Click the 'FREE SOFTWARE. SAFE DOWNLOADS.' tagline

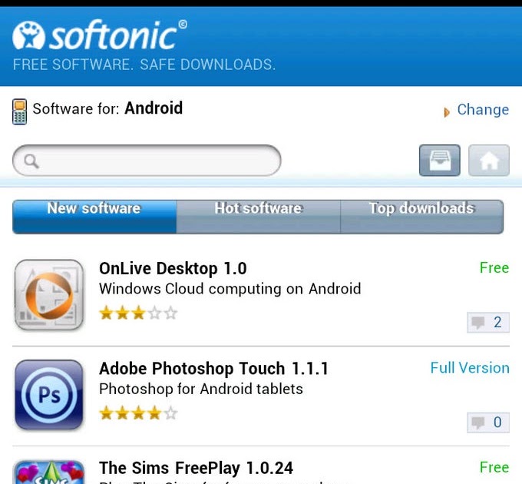[x=144, y=65]
